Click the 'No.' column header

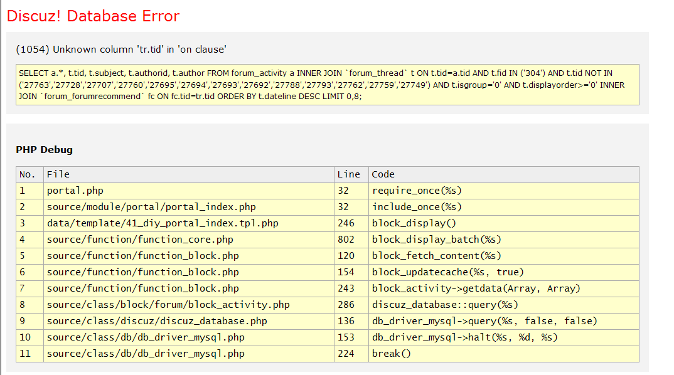pyautogui.click(x=29, y=174)
